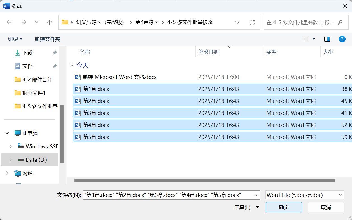Open view options dropdown arrow
Viewport: 352px width, 220px height.
click(x=314, y=39)
